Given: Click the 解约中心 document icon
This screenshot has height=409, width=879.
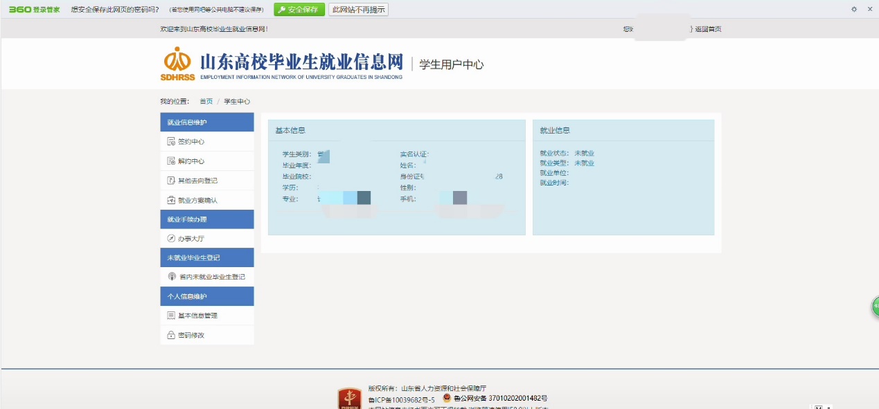Looking at the screenshot, I should click(171, 161).
